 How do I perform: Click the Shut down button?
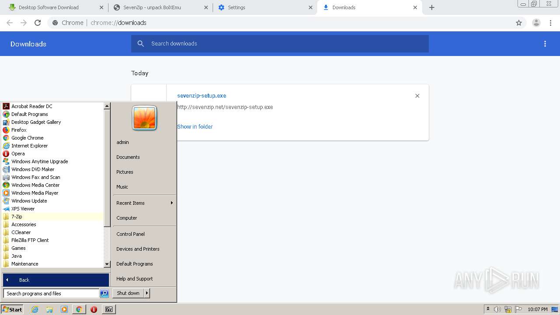tap(128, 293)
